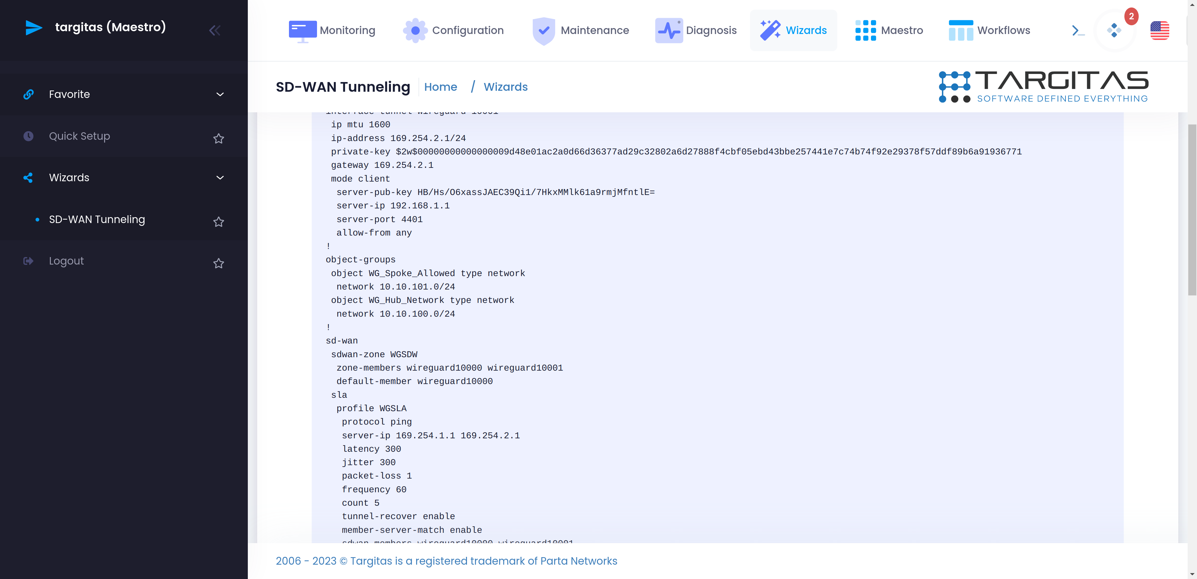Screen dimensions: 1197x579
Task: Click the copyright footer text
Action: coord(447,561)
